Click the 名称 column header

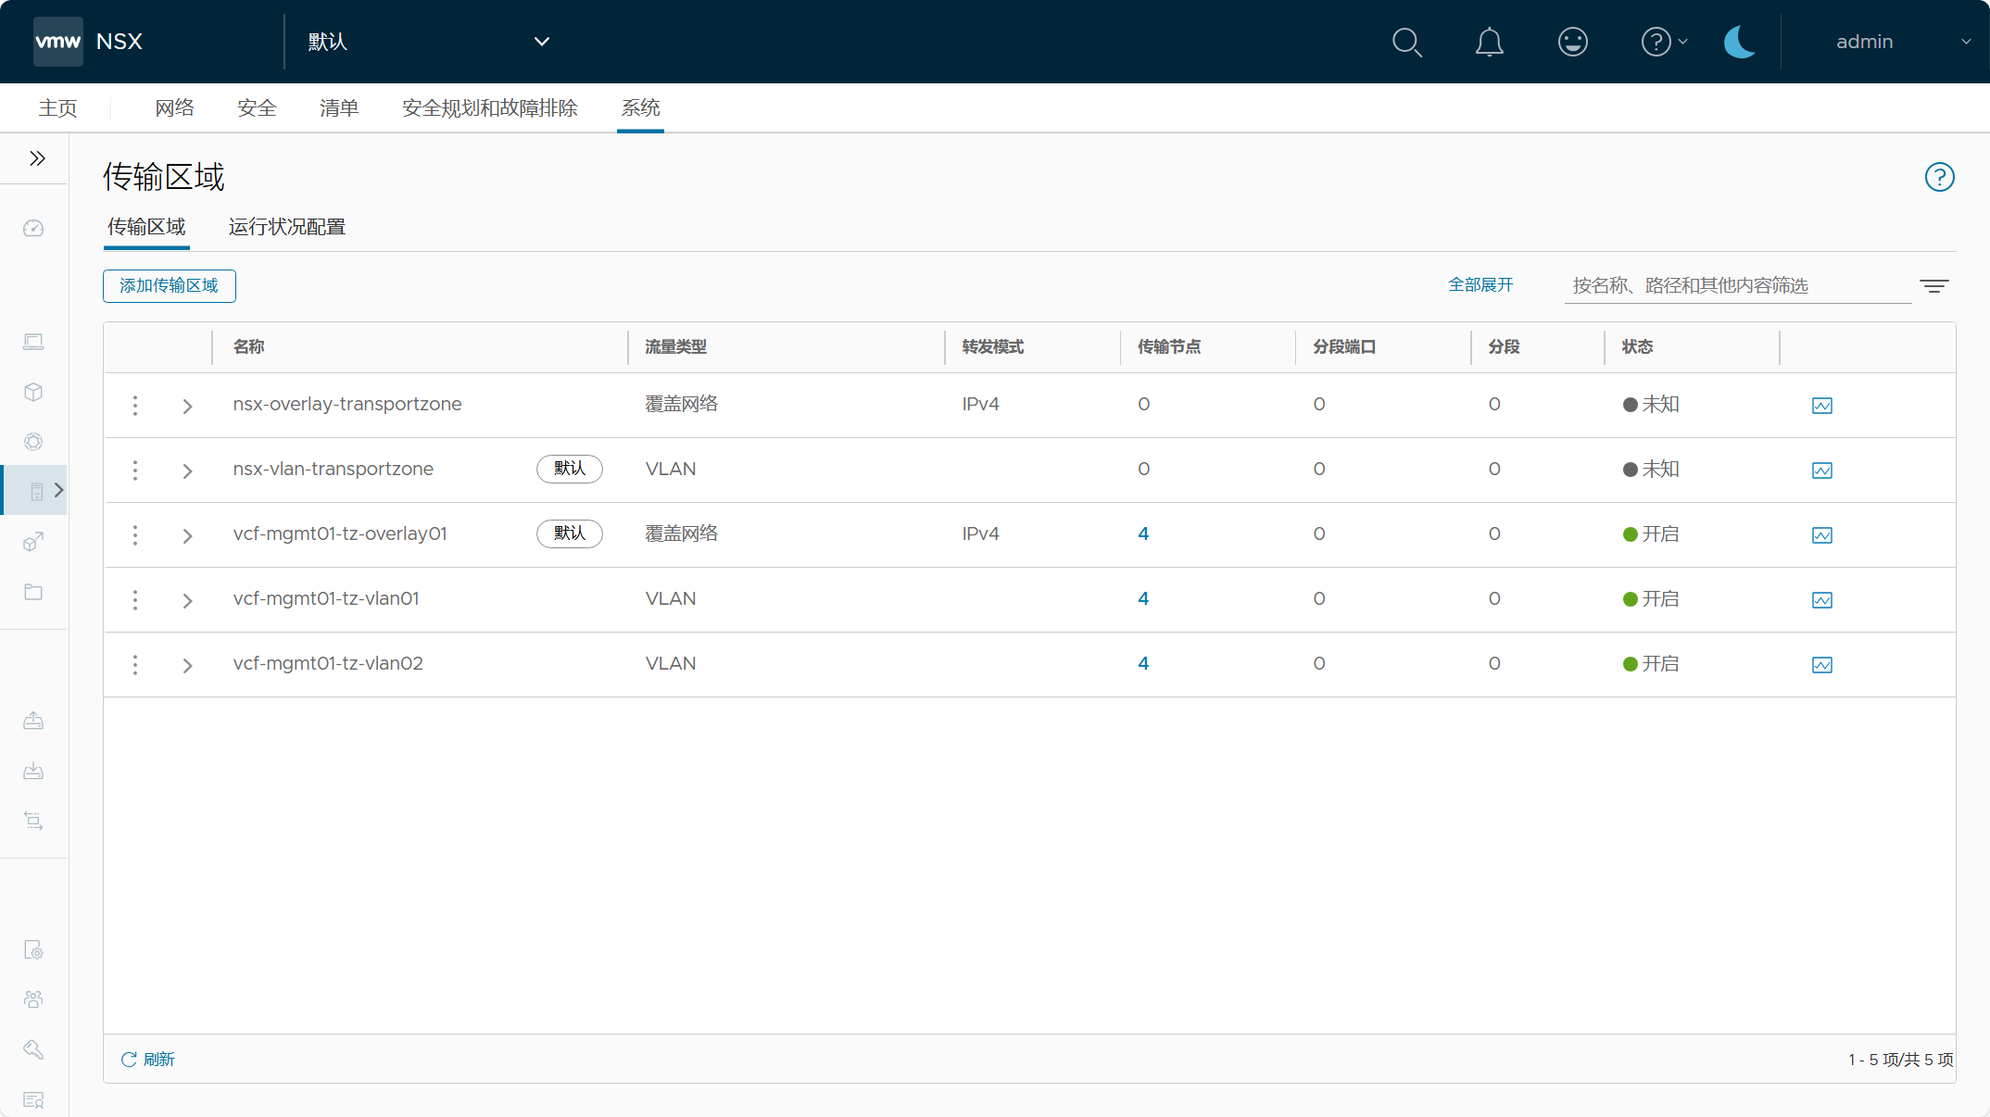click(x=249, y=346)
